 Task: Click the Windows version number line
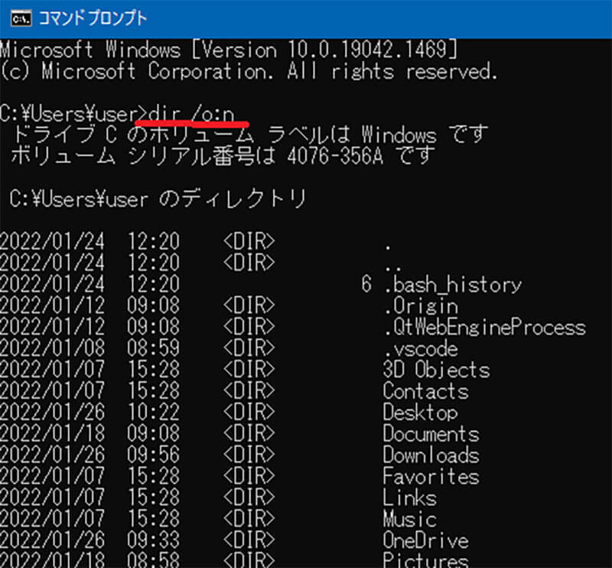pyautogui.click(x=229, y=51)
